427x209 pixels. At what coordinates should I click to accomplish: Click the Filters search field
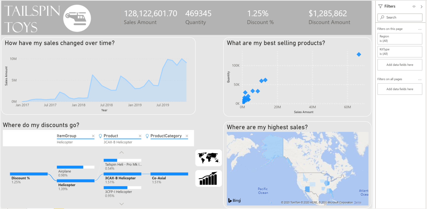(x=400, y=17)
